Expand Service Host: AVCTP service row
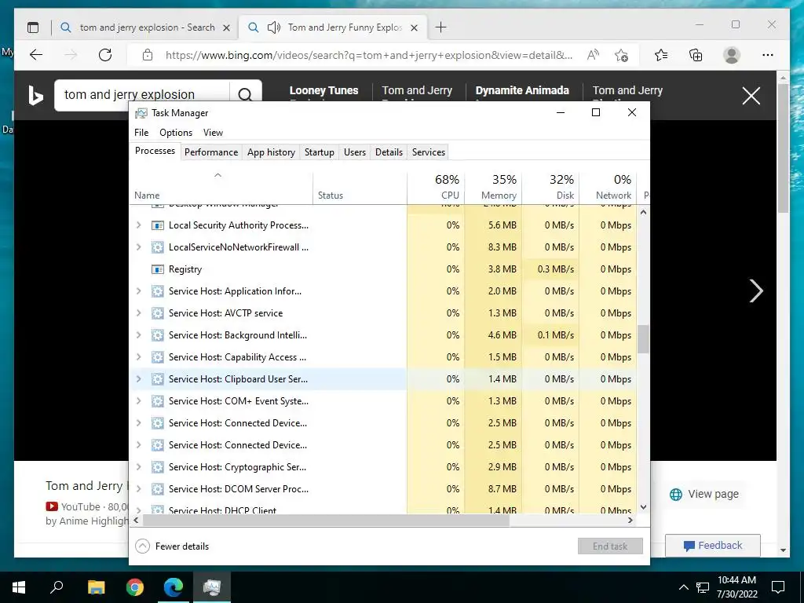The height and width of the screenshot is (603, 804). click(138, 313)
